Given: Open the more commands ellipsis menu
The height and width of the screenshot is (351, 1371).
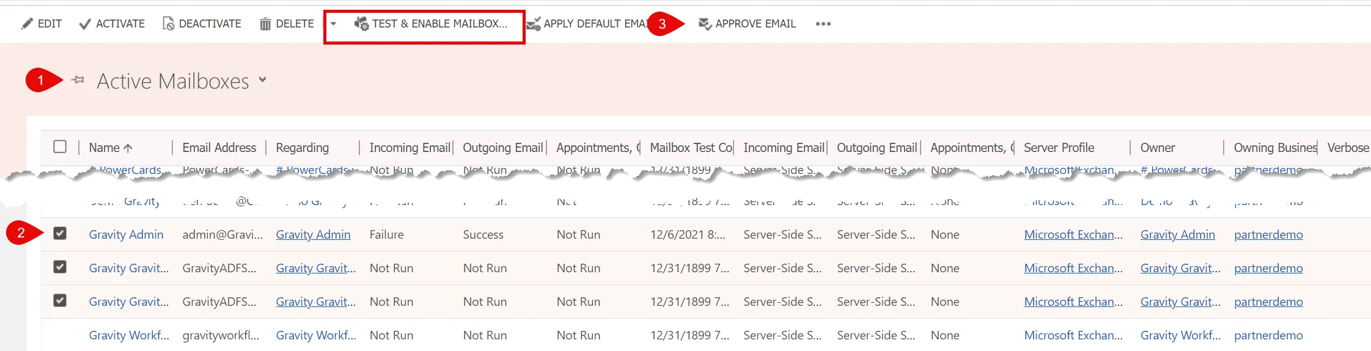Looking at the screenshot, I should coord(823,24).
